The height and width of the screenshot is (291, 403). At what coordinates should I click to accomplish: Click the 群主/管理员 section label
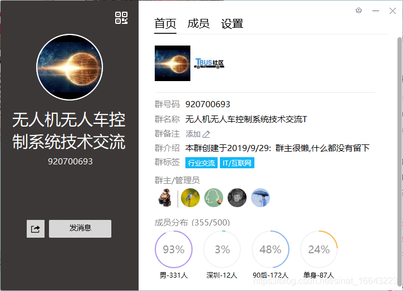pyautogui.click(x=177, y=180)
